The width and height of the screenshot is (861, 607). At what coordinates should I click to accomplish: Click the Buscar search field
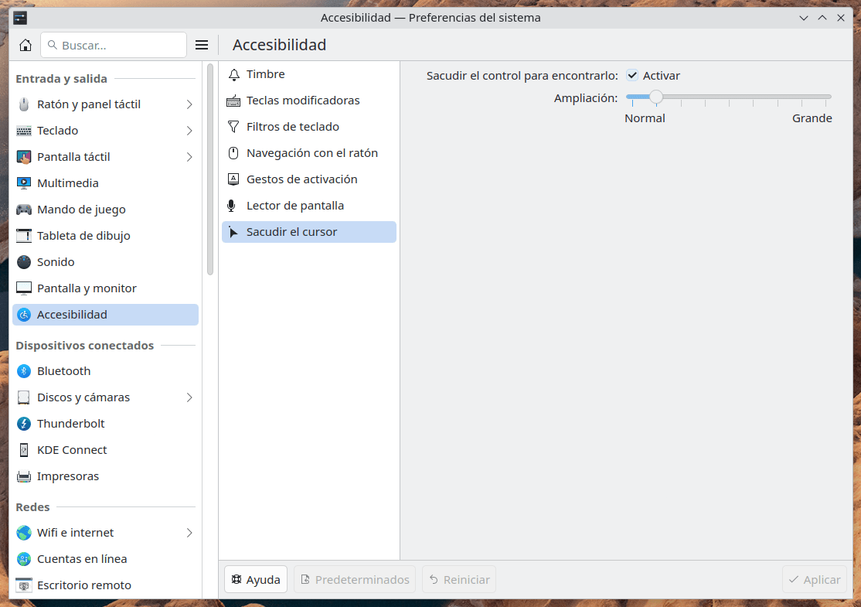click(114, 45)
